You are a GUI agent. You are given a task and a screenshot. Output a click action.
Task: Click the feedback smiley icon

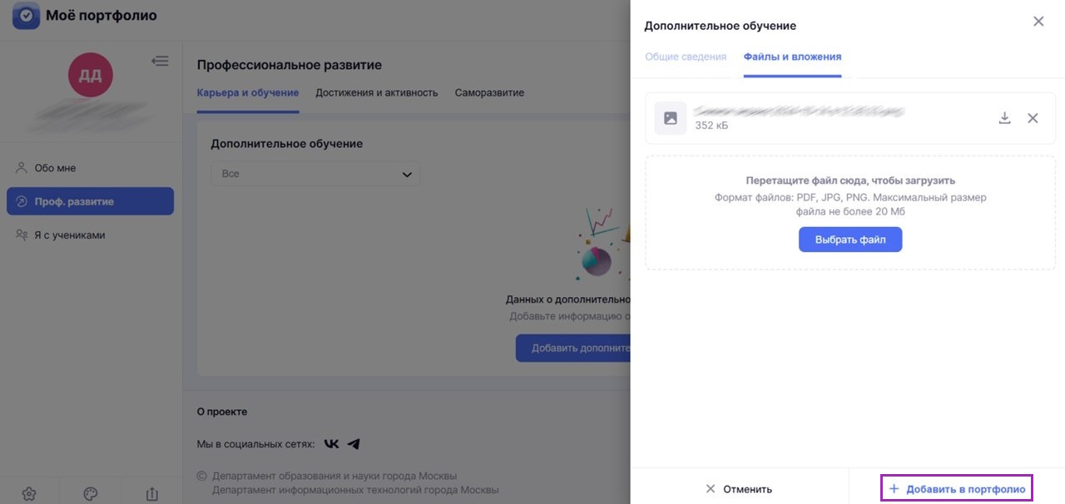(90, 492)
